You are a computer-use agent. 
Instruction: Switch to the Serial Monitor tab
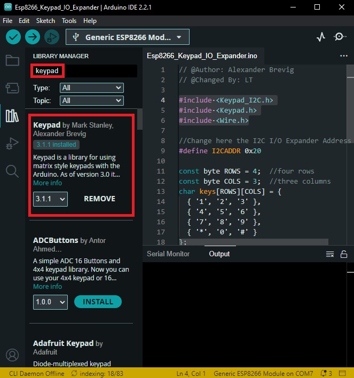pos(168,254)
